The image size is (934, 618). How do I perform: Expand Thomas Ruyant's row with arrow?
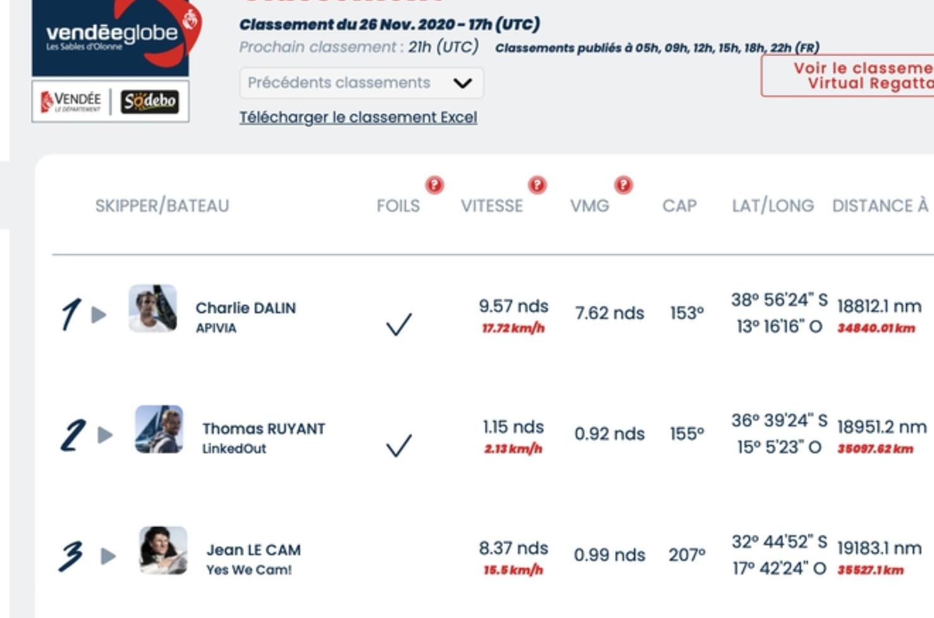pyautogui.click(x=105, y=435)
